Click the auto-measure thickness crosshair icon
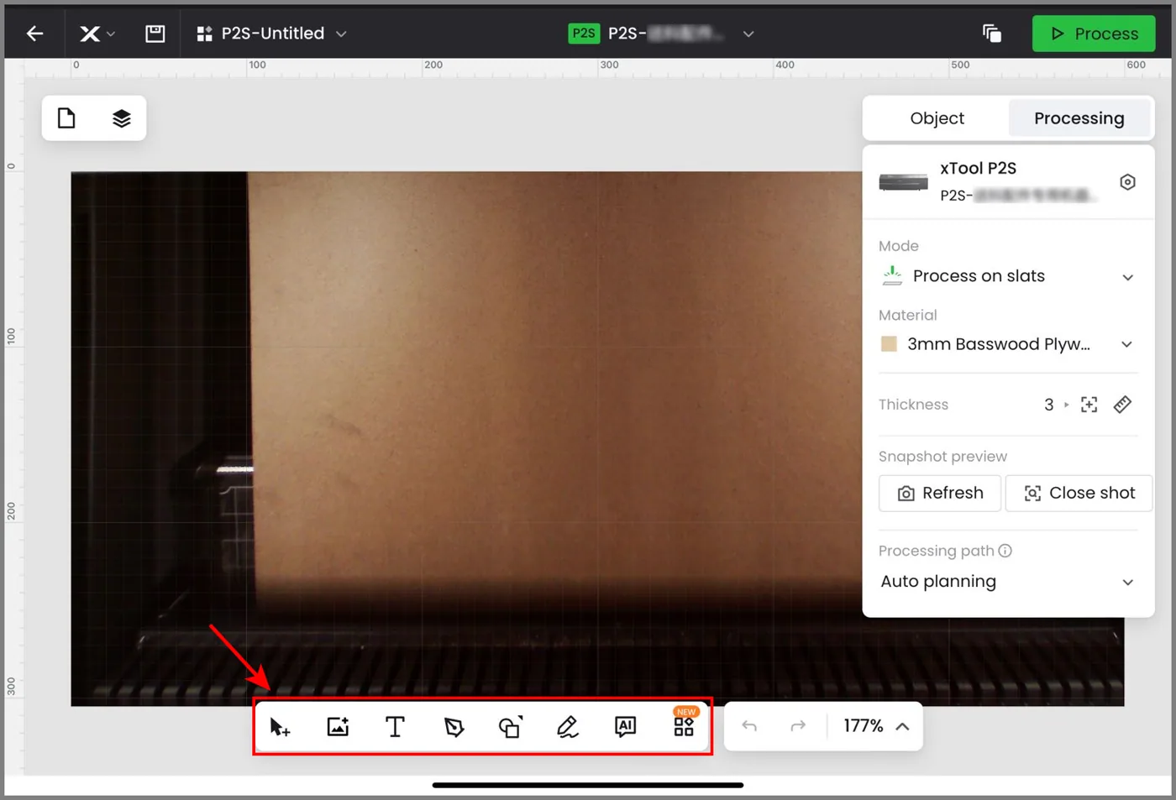The width and height of the screenshot is (1176, 800). [x=1089, y=405]
